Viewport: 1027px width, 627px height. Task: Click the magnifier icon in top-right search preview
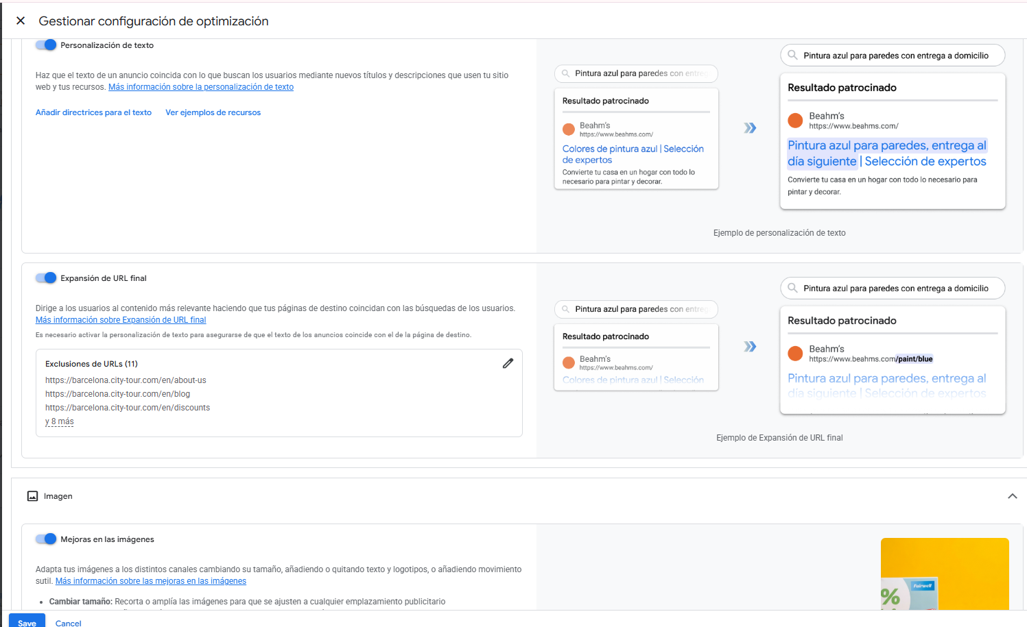792,55
